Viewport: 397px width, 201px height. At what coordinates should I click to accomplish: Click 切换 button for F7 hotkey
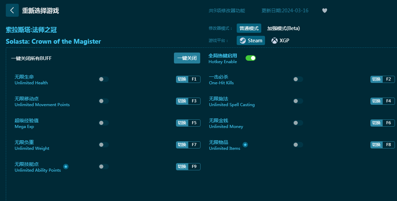click(x=182, y=145)
